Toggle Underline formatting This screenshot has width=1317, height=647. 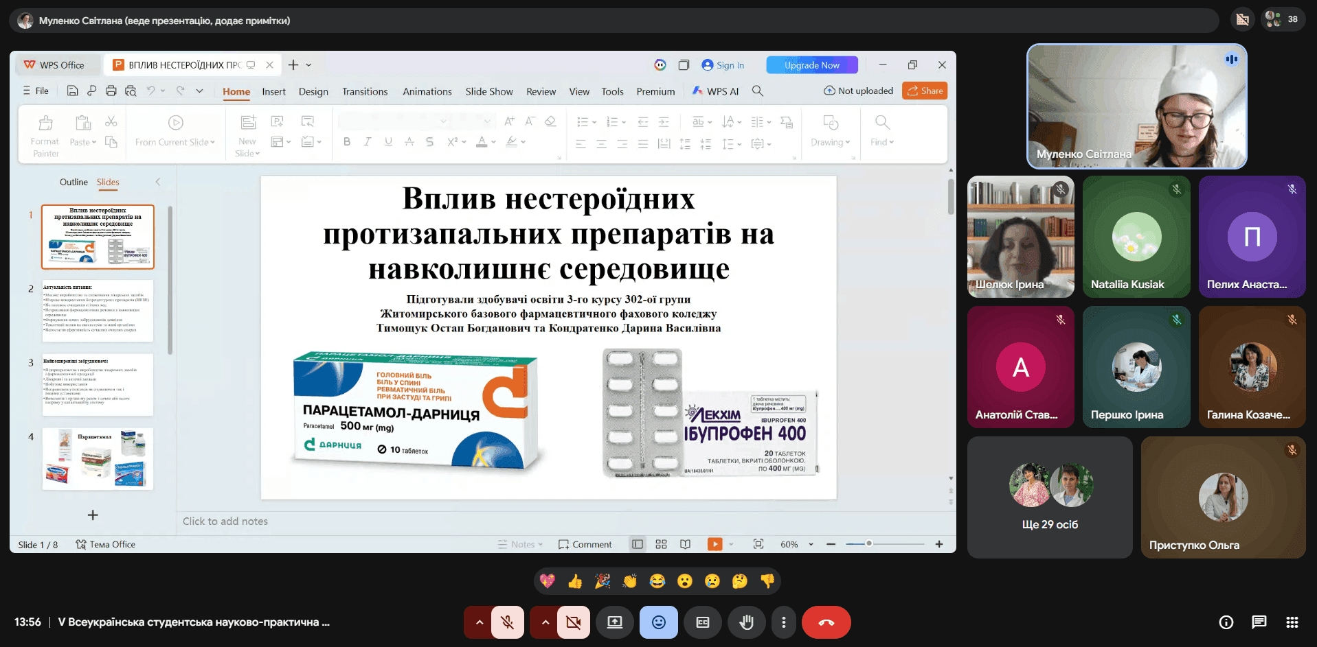[x=388, y=142]
